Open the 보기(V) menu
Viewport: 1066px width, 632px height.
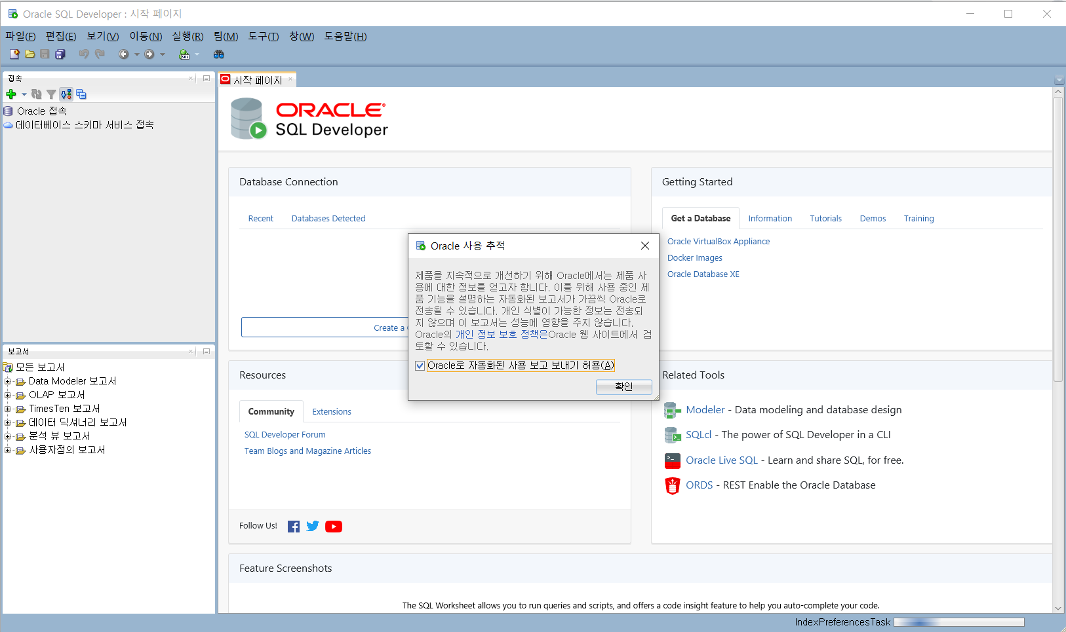point(103,36)
